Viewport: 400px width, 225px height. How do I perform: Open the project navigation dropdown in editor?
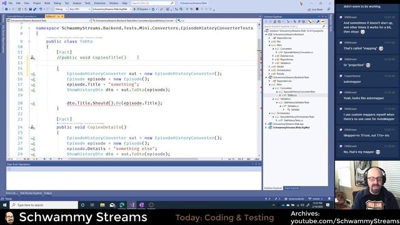click(x=49, y=21)
